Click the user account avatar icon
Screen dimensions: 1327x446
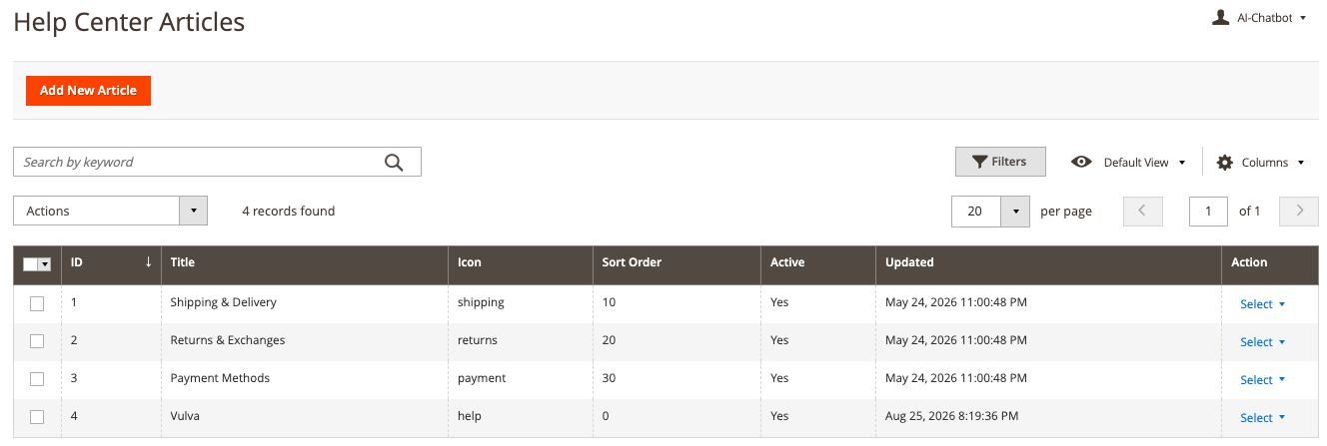(1220, 17)
